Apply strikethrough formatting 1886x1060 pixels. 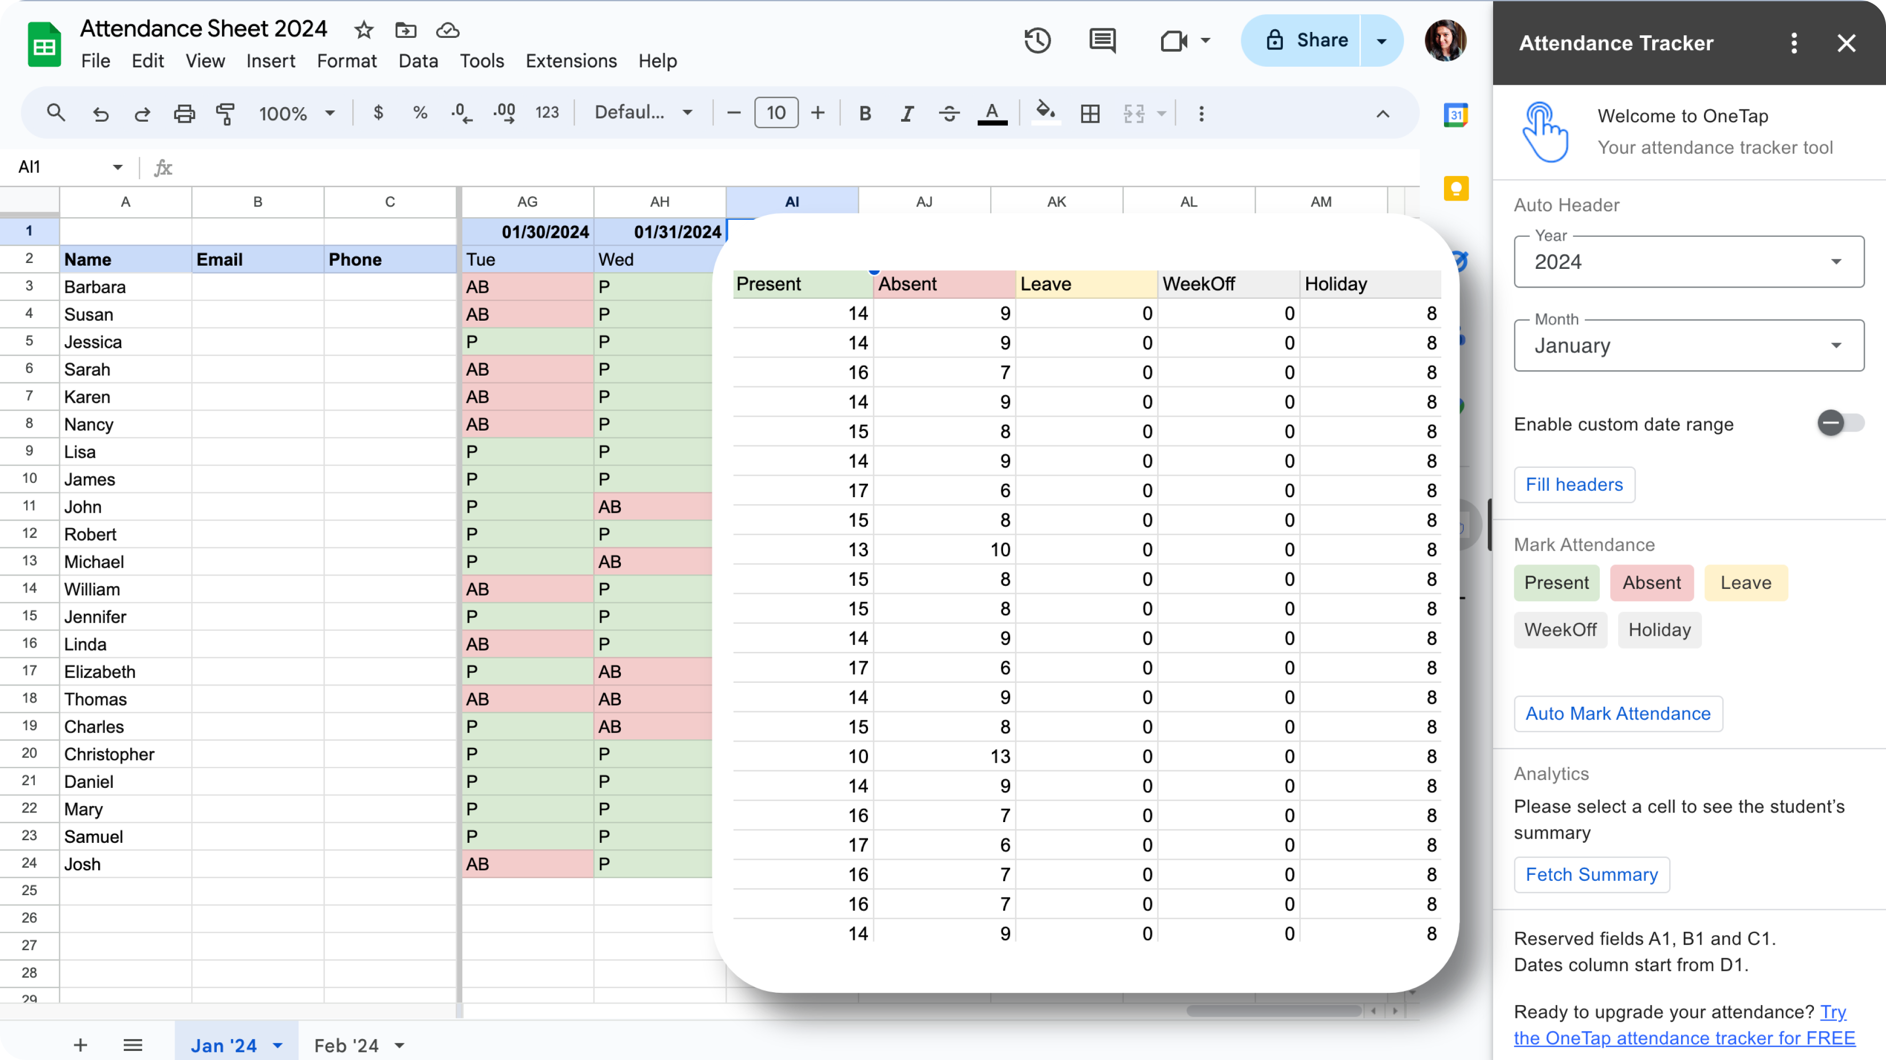[x=949, y=114]
